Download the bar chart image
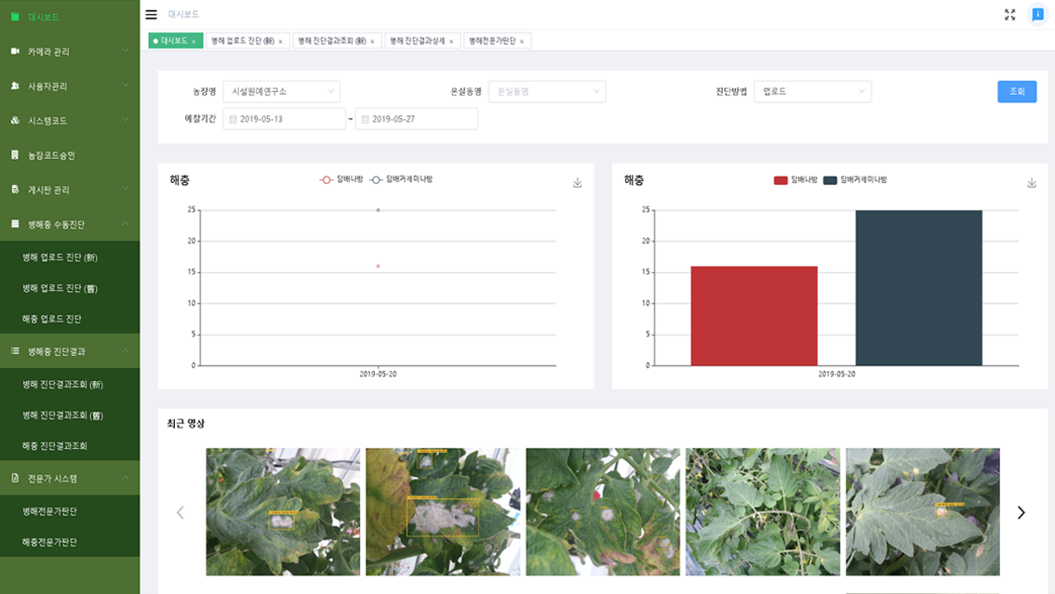 click(x=1031, y=183)
